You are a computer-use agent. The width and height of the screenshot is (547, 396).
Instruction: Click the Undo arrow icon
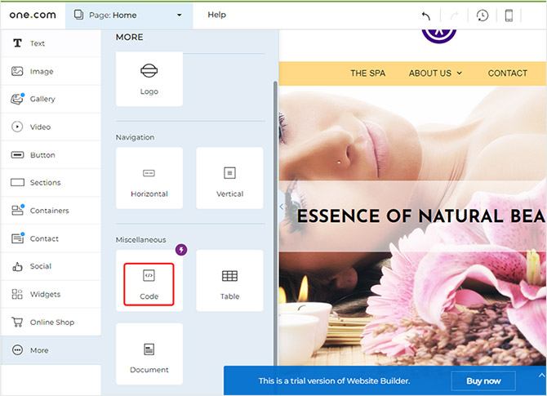coord(425,16)
